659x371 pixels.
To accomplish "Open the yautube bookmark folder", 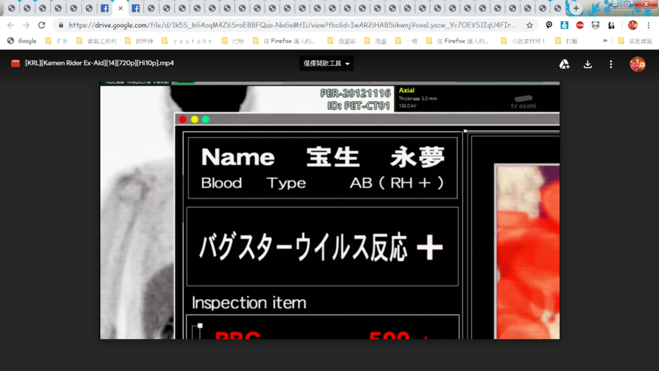I will 187,40.
